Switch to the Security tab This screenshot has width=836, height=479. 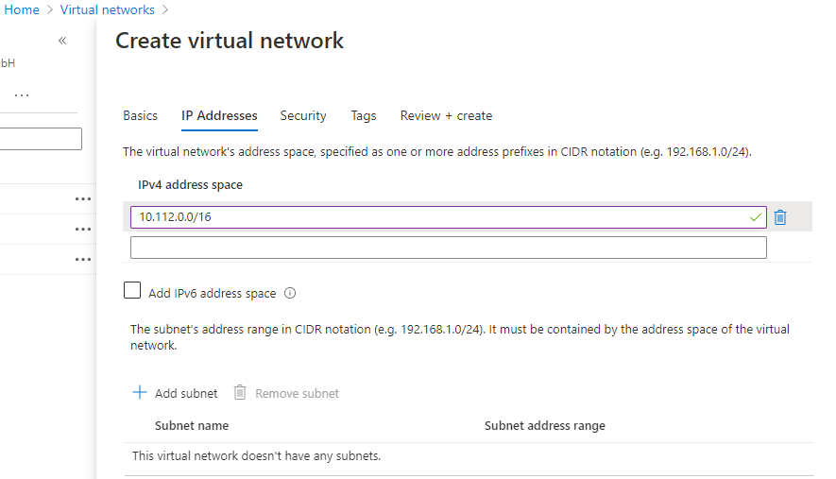[303, 116]
